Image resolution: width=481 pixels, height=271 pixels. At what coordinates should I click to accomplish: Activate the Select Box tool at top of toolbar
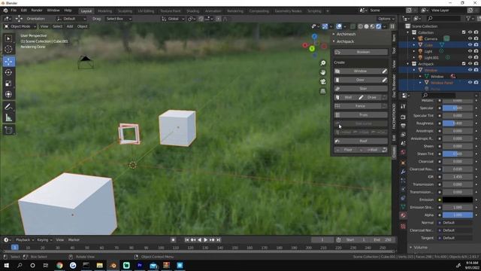point(8,38)
